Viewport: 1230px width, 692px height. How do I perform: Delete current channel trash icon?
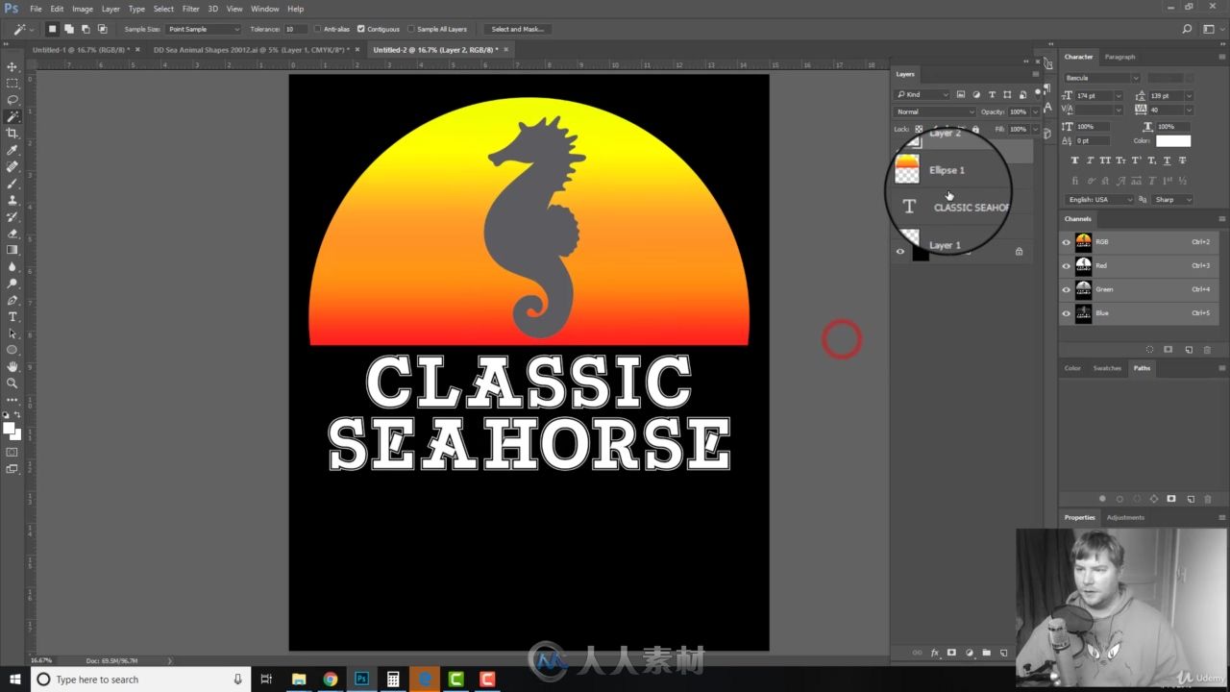[1207, 350]
